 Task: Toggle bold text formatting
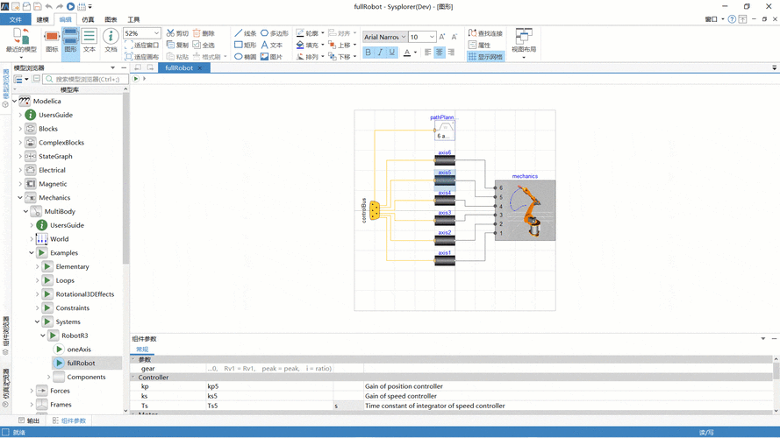click(369, 53)
